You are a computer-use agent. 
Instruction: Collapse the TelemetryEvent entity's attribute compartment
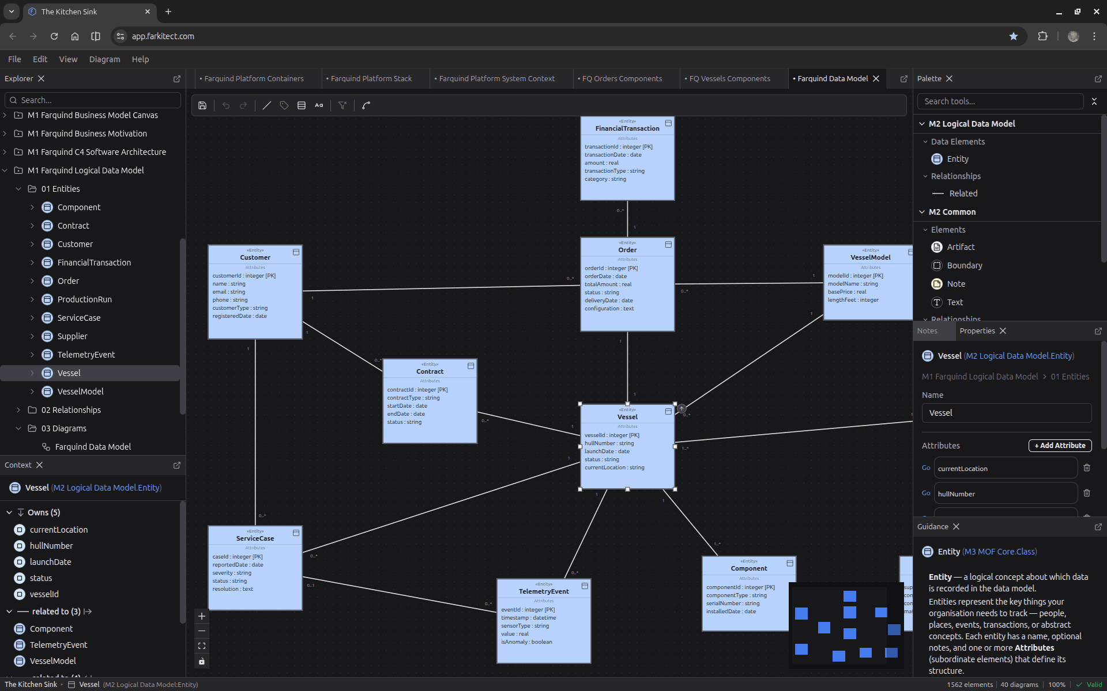(585, 586)
